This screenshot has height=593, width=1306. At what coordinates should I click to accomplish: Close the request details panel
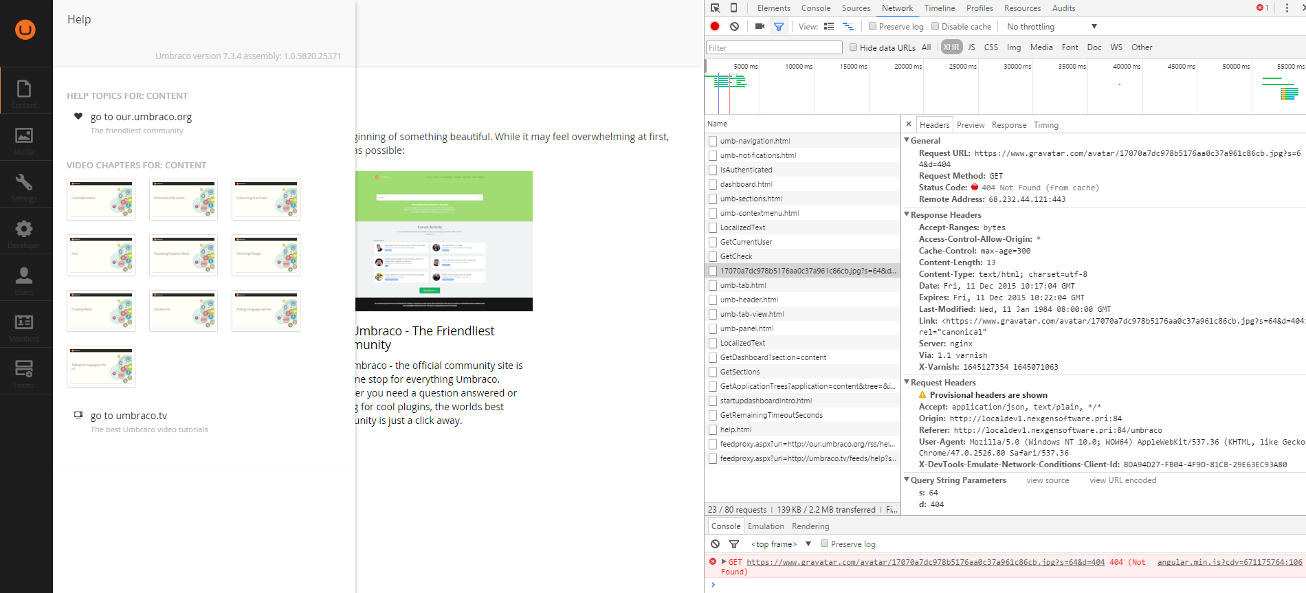(x=909, y=124)
